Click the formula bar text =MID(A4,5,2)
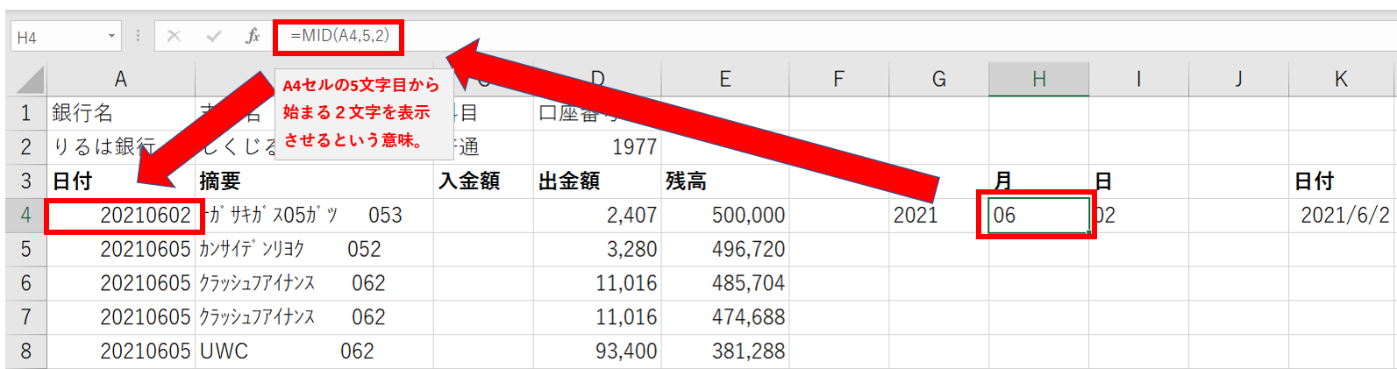 pos(339,36)
